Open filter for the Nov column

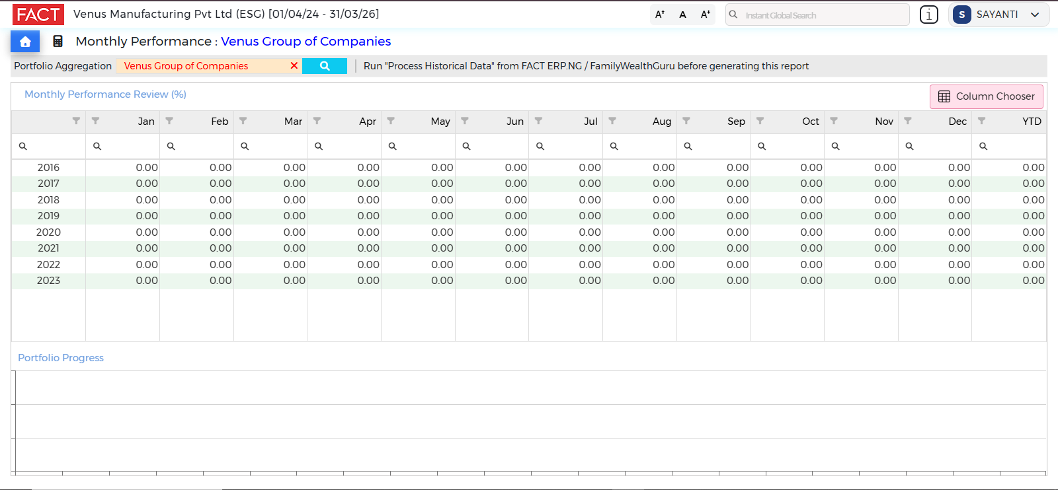tap(834, 121)
